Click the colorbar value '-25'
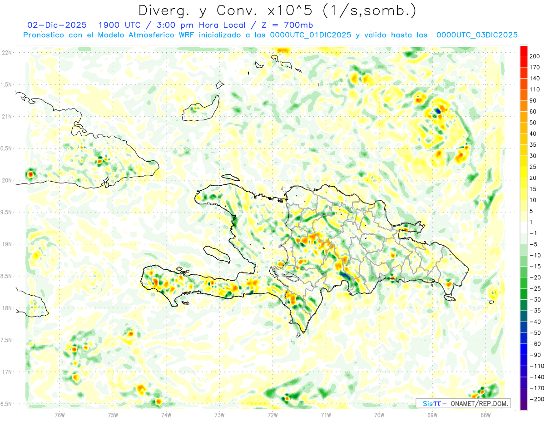 point(535,288)
